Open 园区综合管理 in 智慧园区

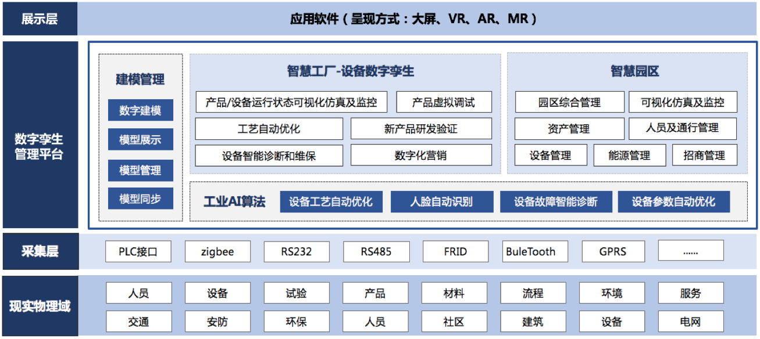point(569,102)
